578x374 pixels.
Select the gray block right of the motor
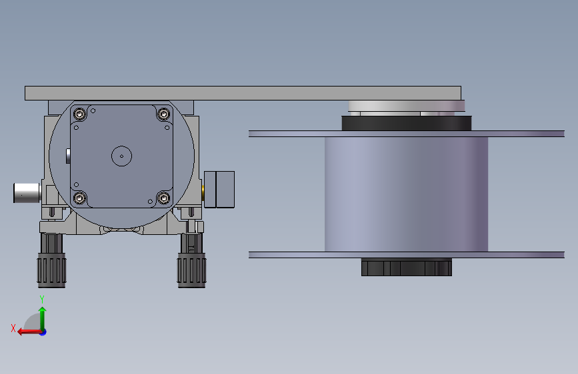click(x=219, y=189)
